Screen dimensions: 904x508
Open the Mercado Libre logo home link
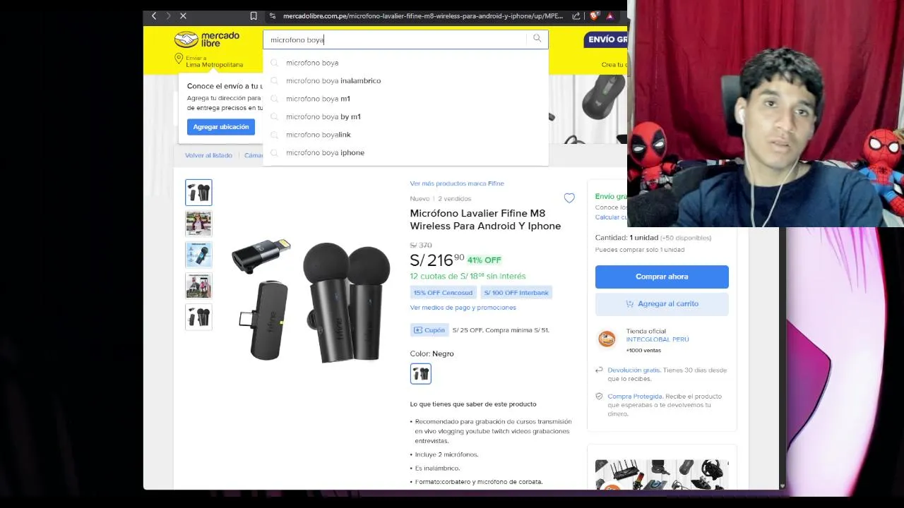207,40
